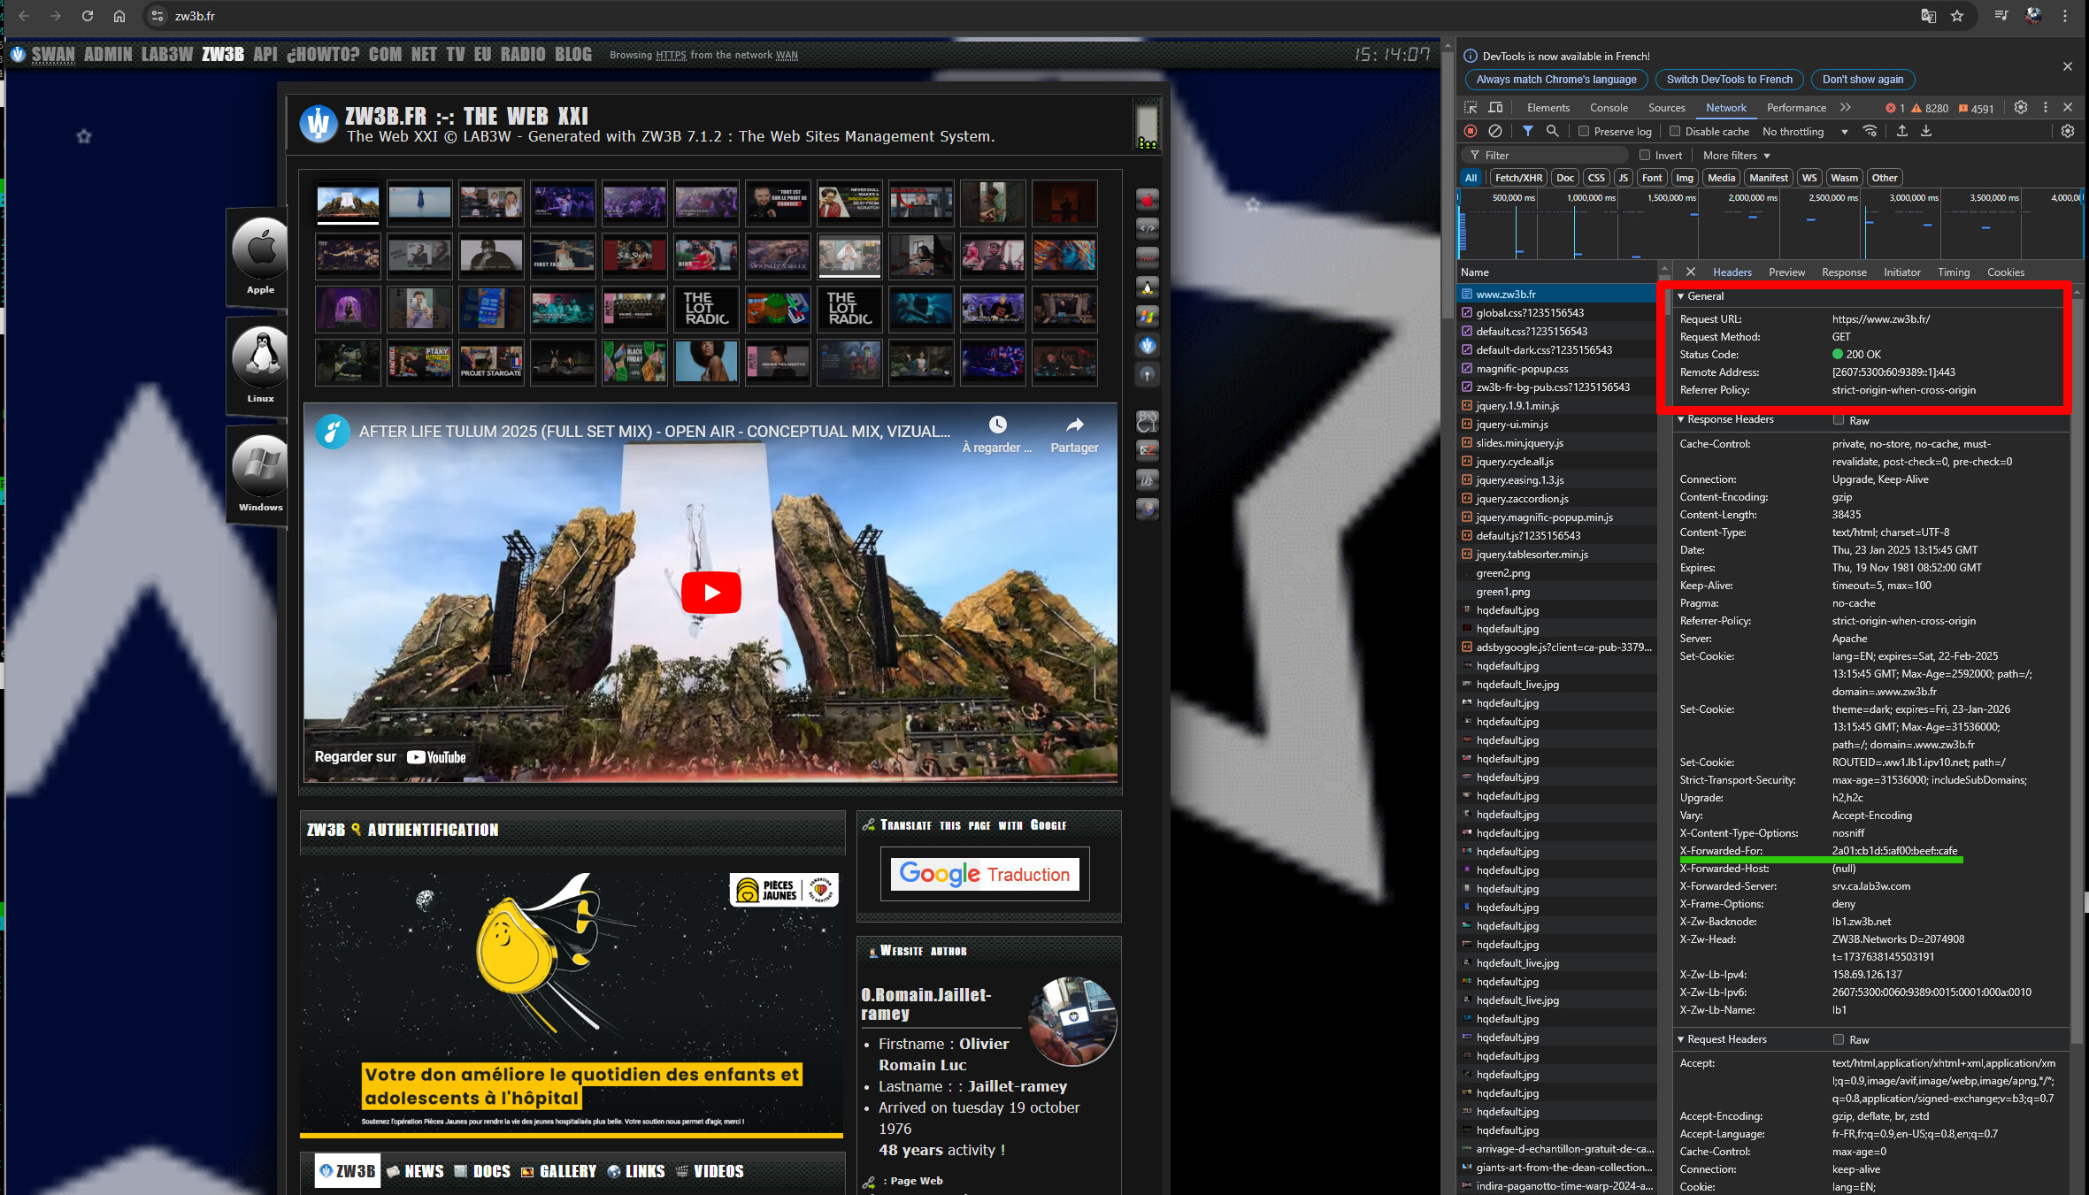Reload the page in Chrome
Image resolution: width=2089 pixels, height=1195 pixels.
[x=88, y=16]
